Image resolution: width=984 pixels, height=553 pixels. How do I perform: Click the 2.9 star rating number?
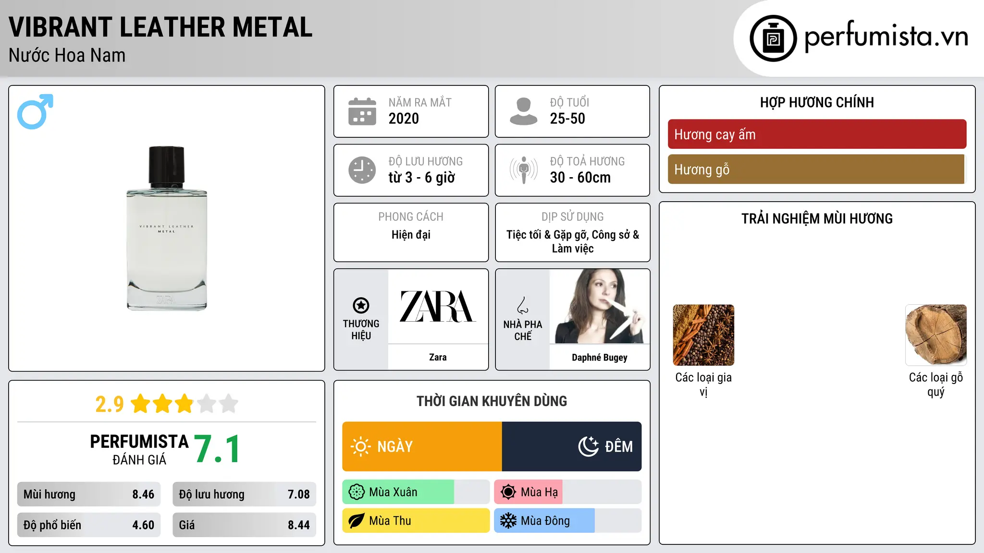click(x=110, y=404)
